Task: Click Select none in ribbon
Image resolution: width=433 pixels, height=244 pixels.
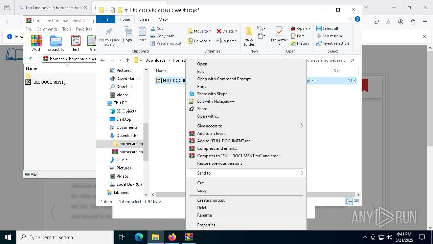Action: (x=329, y=36)
